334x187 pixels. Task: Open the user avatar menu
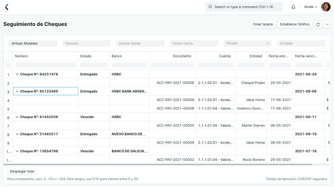326,7
